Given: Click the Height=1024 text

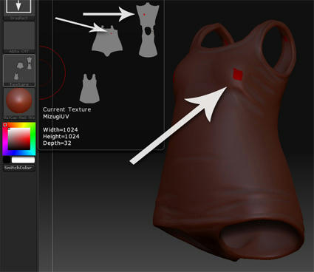Looking at the screenshot, I should (x=61, y=136).
